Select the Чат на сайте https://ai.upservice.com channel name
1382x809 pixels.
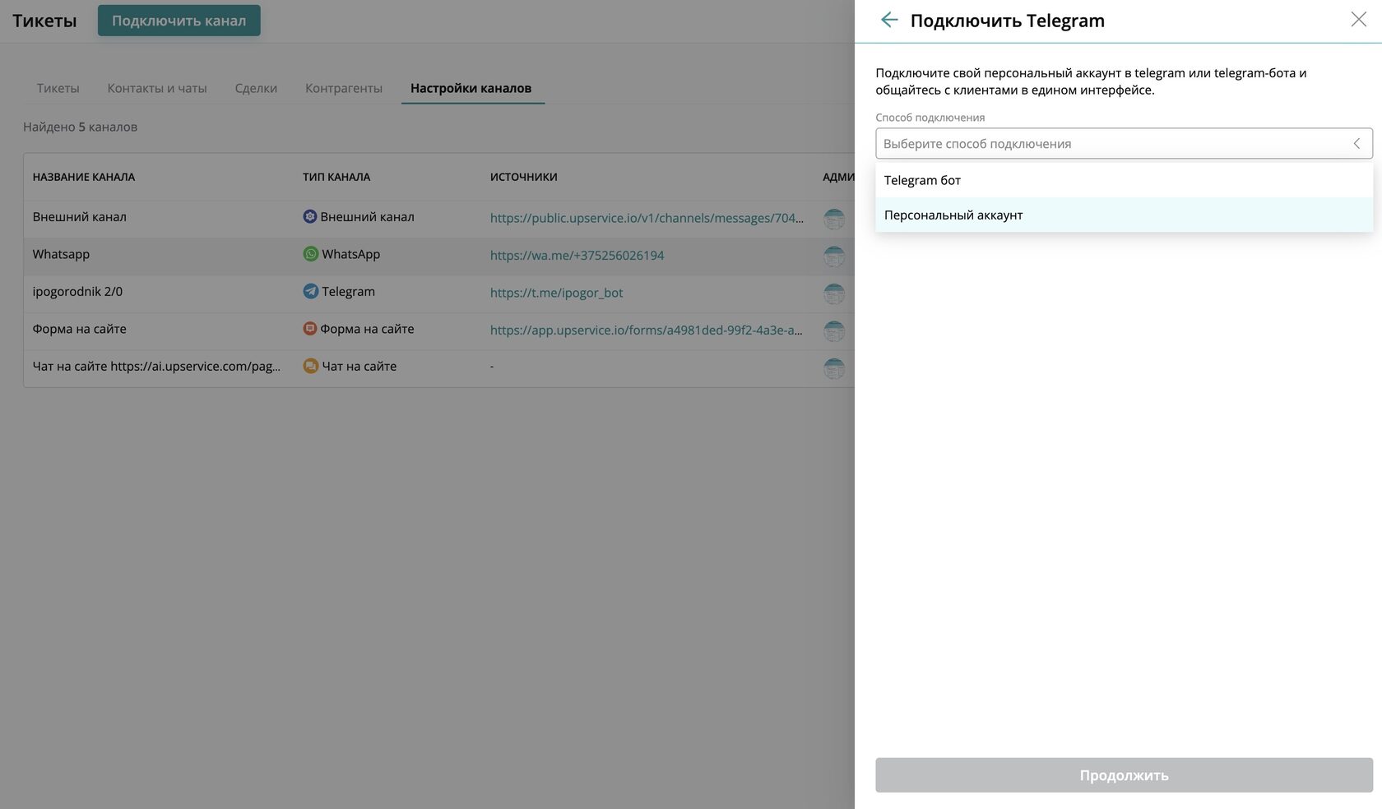[156, 366]
